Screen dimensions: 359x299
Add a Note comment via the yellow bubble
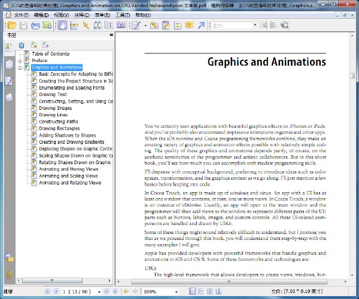point(189,25)
